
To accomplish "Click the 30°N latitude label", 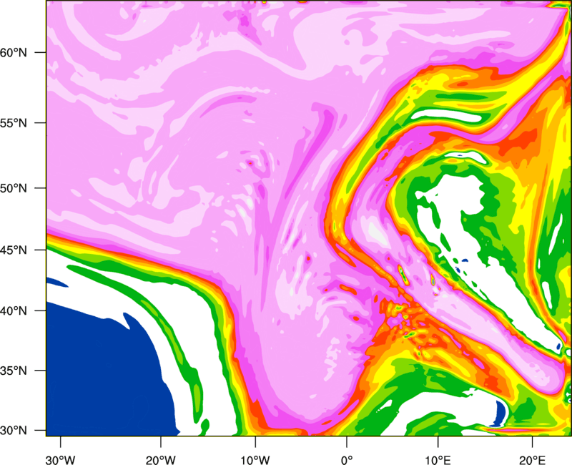I will click(14, 431).
